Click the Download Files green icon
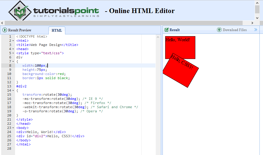The height and width of the screenshot is (155, 263). (x=219, y=30)
